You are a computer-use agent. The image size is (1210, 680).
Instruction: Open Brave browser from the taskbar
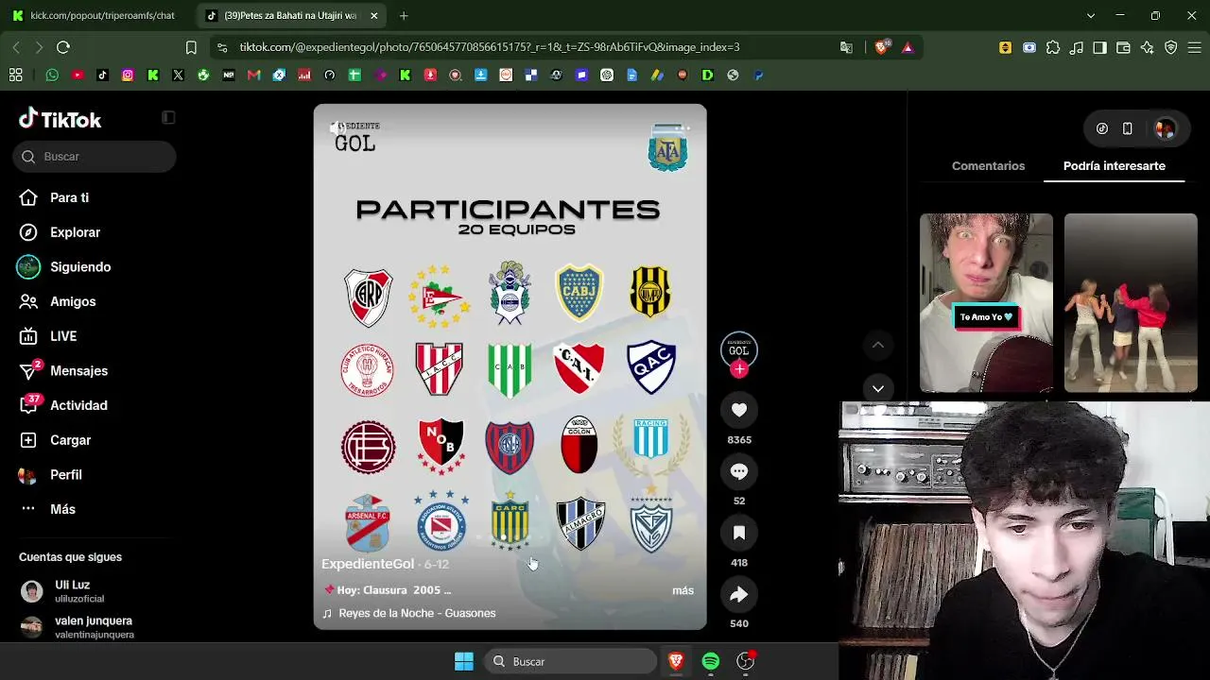coord(676,661)
